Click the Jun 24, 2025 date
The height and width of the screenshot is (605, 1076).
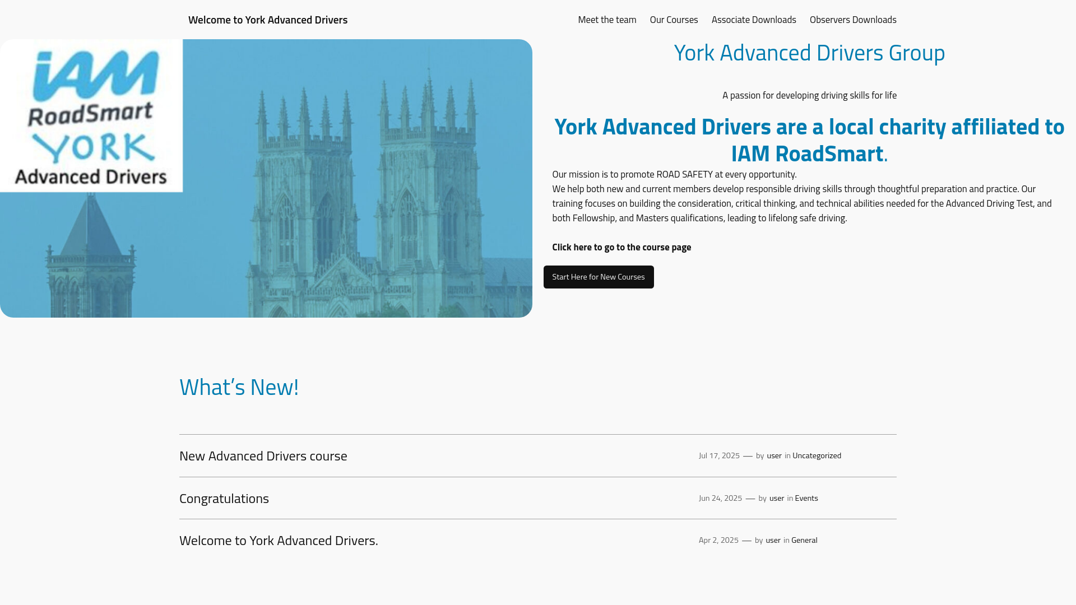pos(720,498)
